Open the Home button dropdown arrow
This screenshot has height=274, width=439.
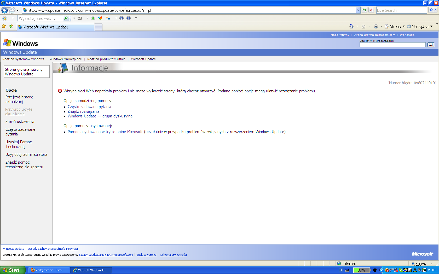pos(357,26)
